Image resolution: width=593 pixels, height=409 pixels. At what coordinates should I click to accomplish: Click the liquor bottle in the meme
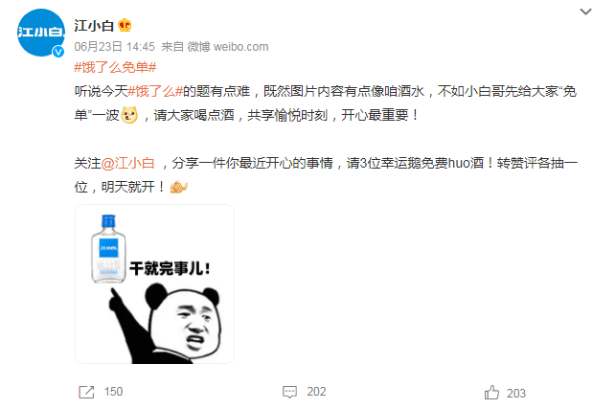pos(108,249)
